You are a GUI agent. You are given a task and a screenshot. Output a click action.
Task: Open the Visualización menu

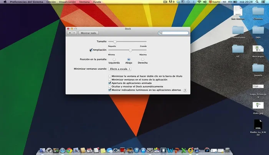click(67, 2)
